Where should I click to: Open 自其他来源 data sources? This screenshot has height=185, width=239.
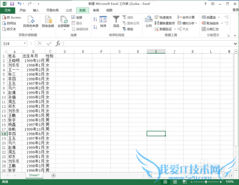pyautogui.click(x=31, y=23)
